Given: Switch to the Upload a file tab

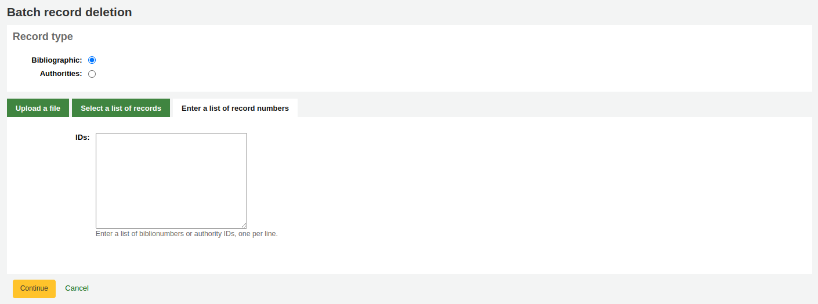Looking at the screenshot, I should tap(38, 108).
